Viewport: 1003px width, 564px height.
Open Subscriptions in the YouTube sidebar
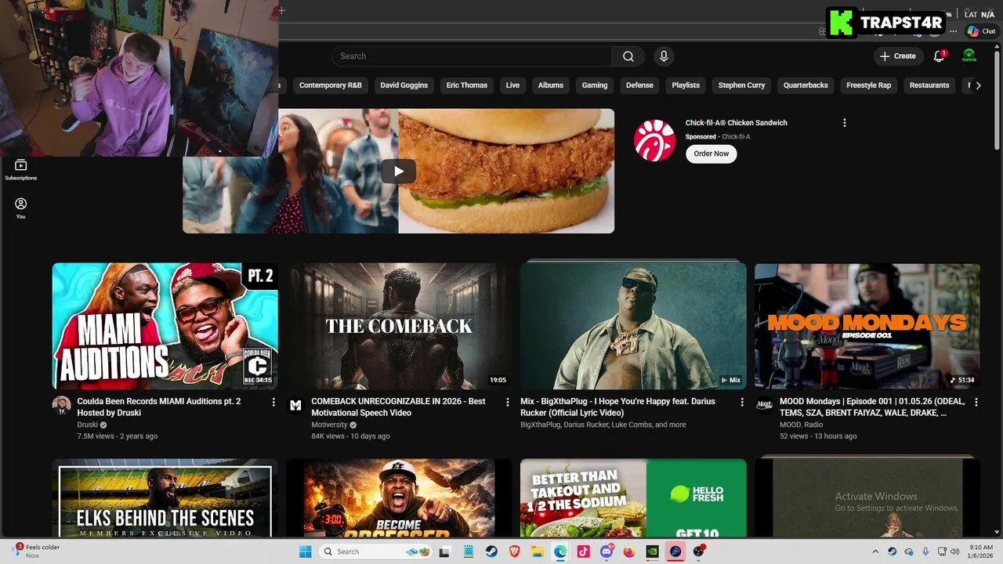[x=20, y=169]
